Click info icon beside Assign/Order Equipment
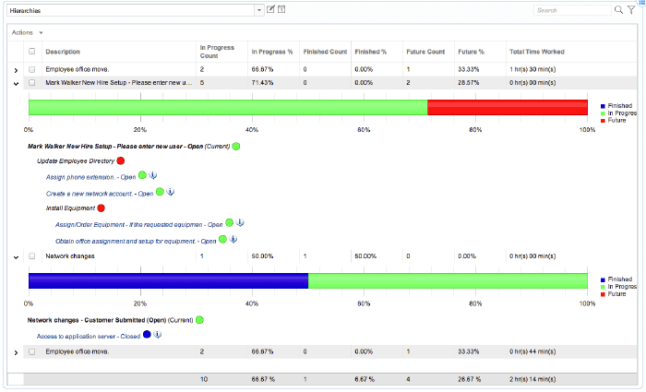Screen dimensions: 646x392 click(x=240, y=223)
